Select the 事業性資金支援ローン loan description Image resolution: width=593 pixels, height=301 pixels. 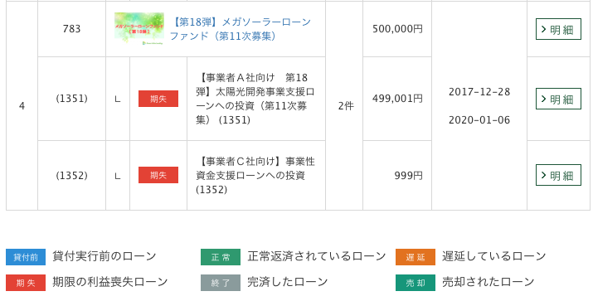pyautogui.click(x=255, y=175)
